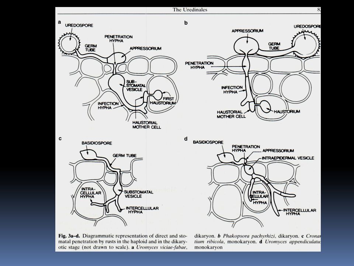354x266 pixels.
Task: Select the BASIDIOSPORE label in panel d
Action: (208, 142)
